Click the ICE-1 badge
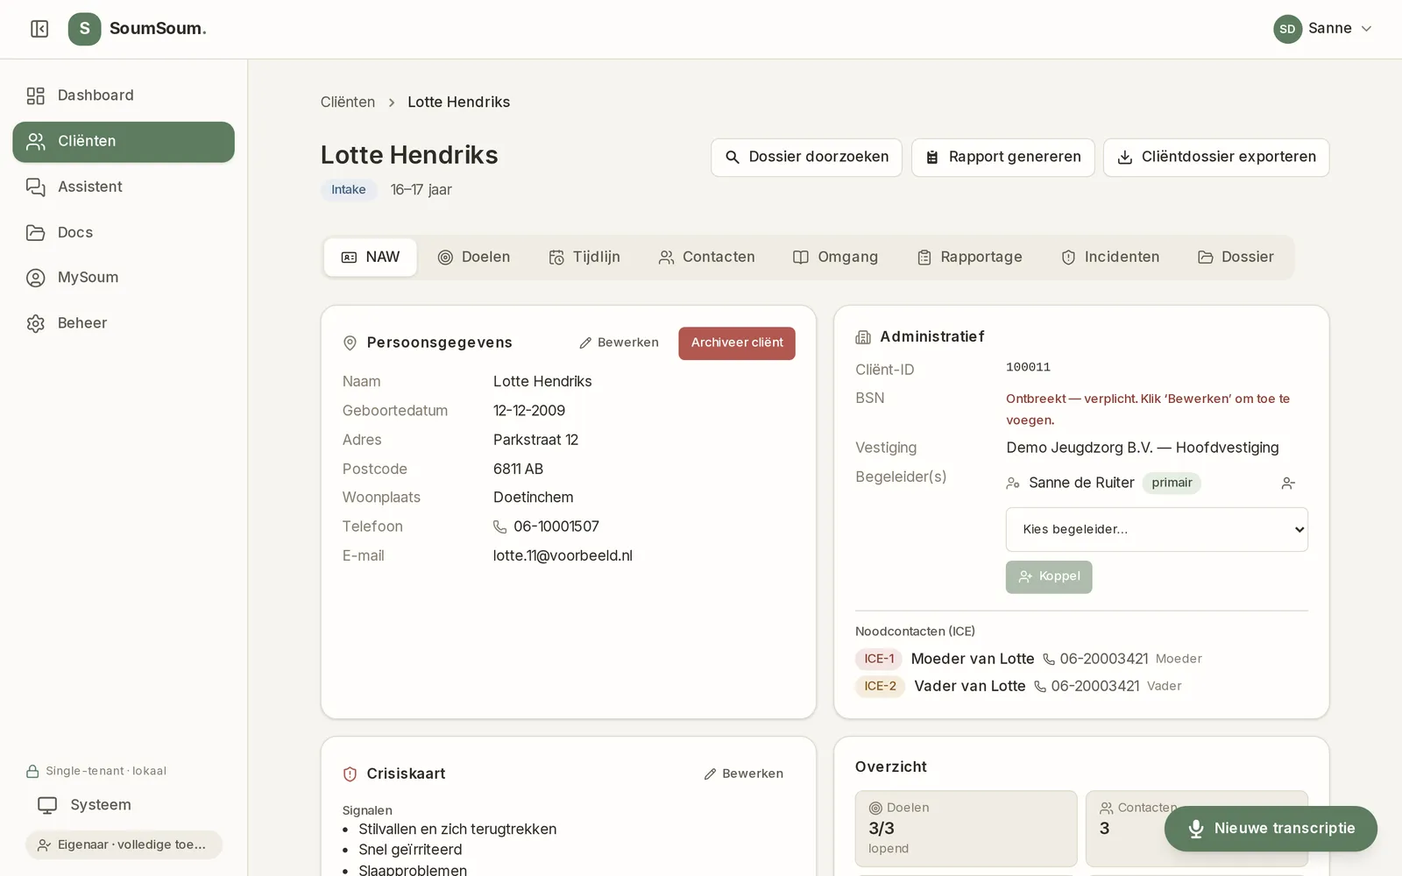This screenshot has height=876, width=1402. (x=879, y=660)
